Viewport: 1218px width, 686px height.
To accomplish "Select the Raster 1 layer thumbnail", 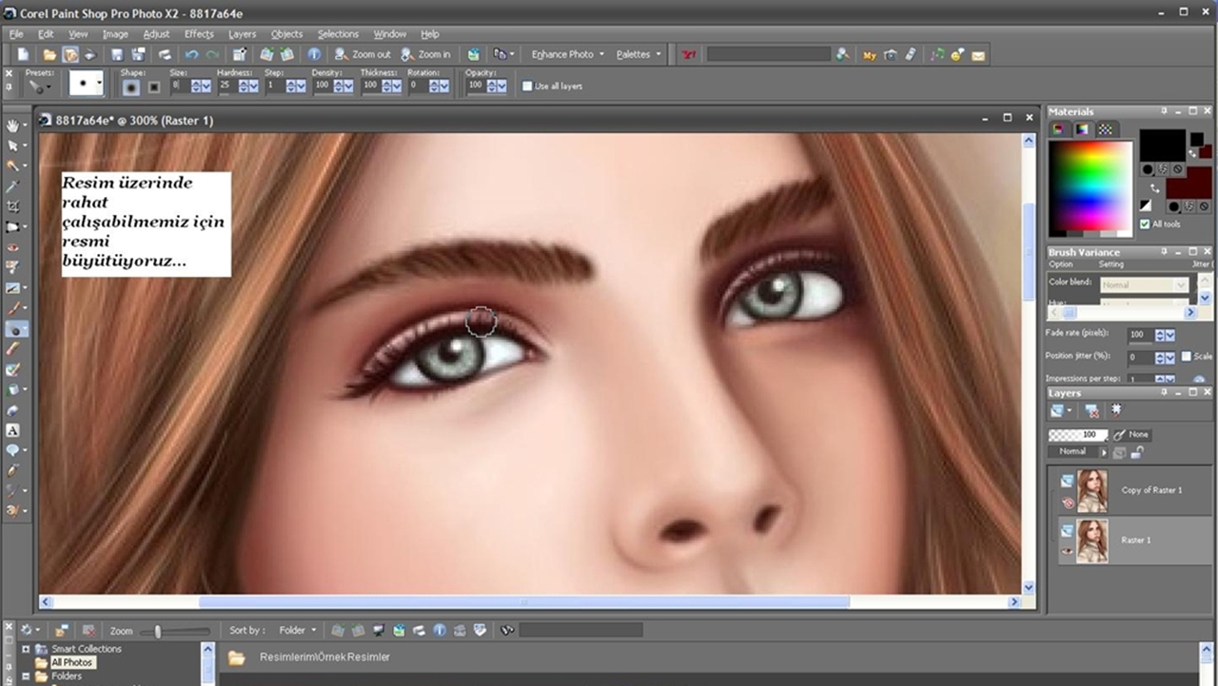I will tap(1091, 539).
